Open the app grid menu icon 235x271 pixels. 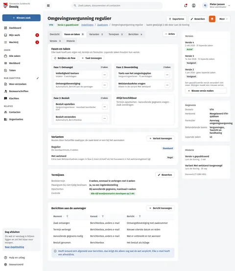point(48,6)
